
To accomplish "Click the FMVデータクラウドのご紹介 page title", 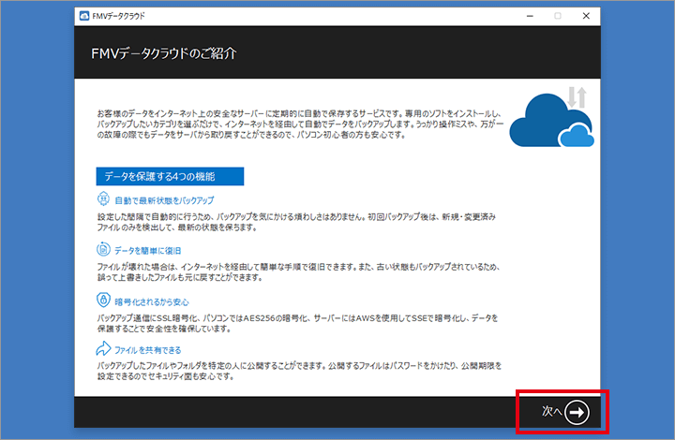I will click(x=164, y=52).
